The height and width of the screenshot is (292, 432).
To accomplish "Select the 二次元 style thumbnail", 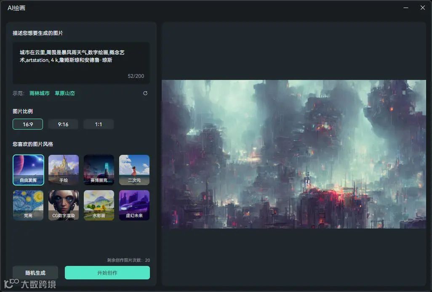I will [x=134, y=170].
